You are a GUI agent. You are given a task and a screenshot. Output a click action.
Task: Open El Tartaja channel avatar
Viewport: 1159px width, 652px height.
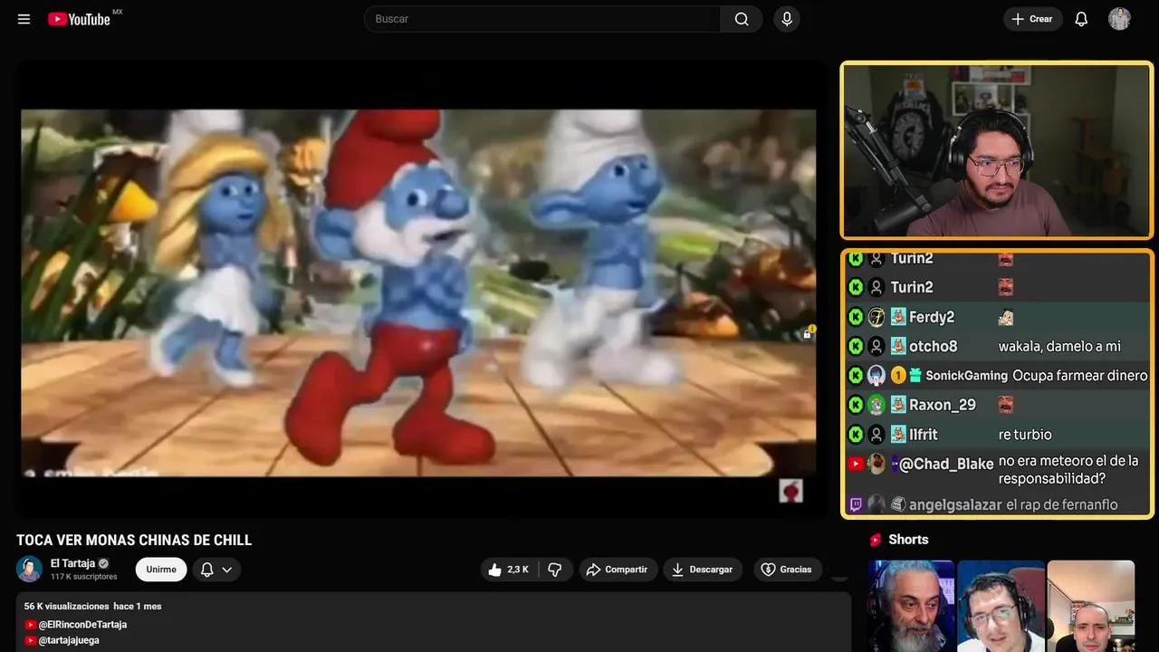click(29, 569)
